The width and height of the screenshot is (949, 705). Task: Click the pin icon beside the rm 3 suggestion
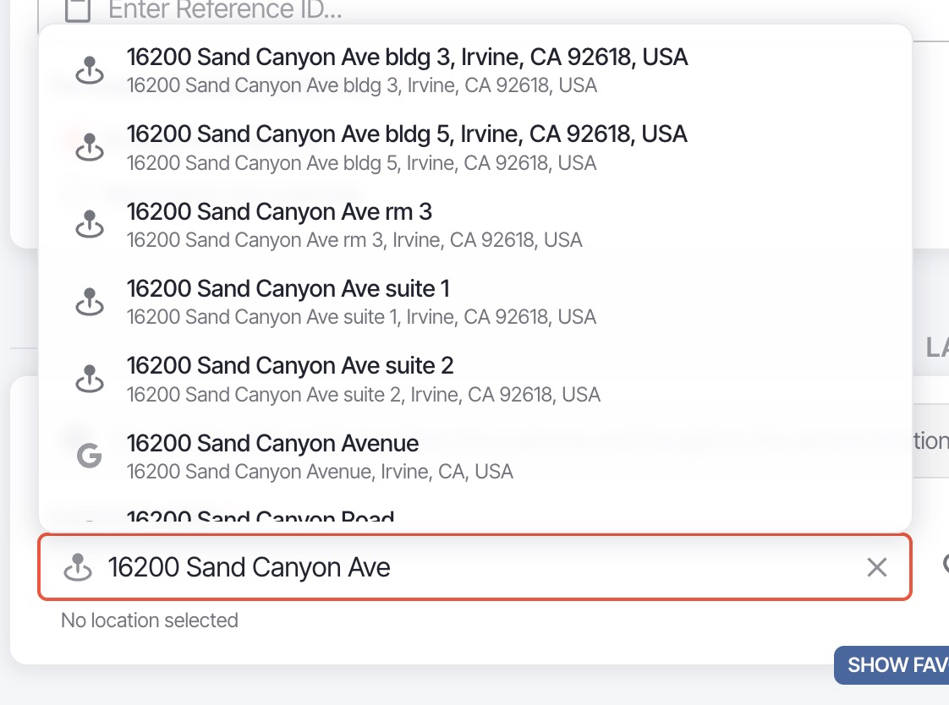[90, 224]
